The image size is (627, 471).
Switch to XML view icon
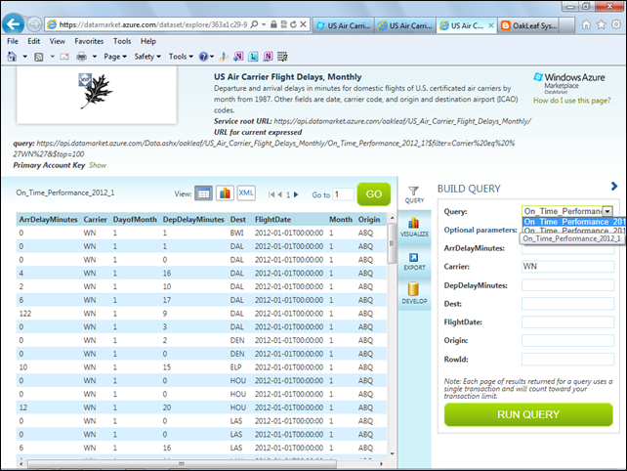click(x=246, y=193)
